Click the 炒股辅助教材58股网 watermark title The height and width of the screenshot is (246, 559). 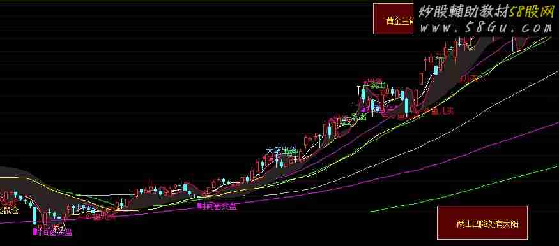(x=486, y=11)
